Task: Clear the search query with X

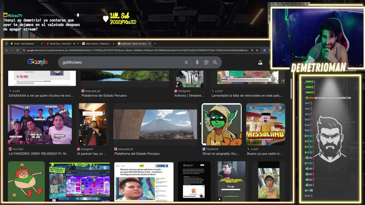Action: point(186,62)
